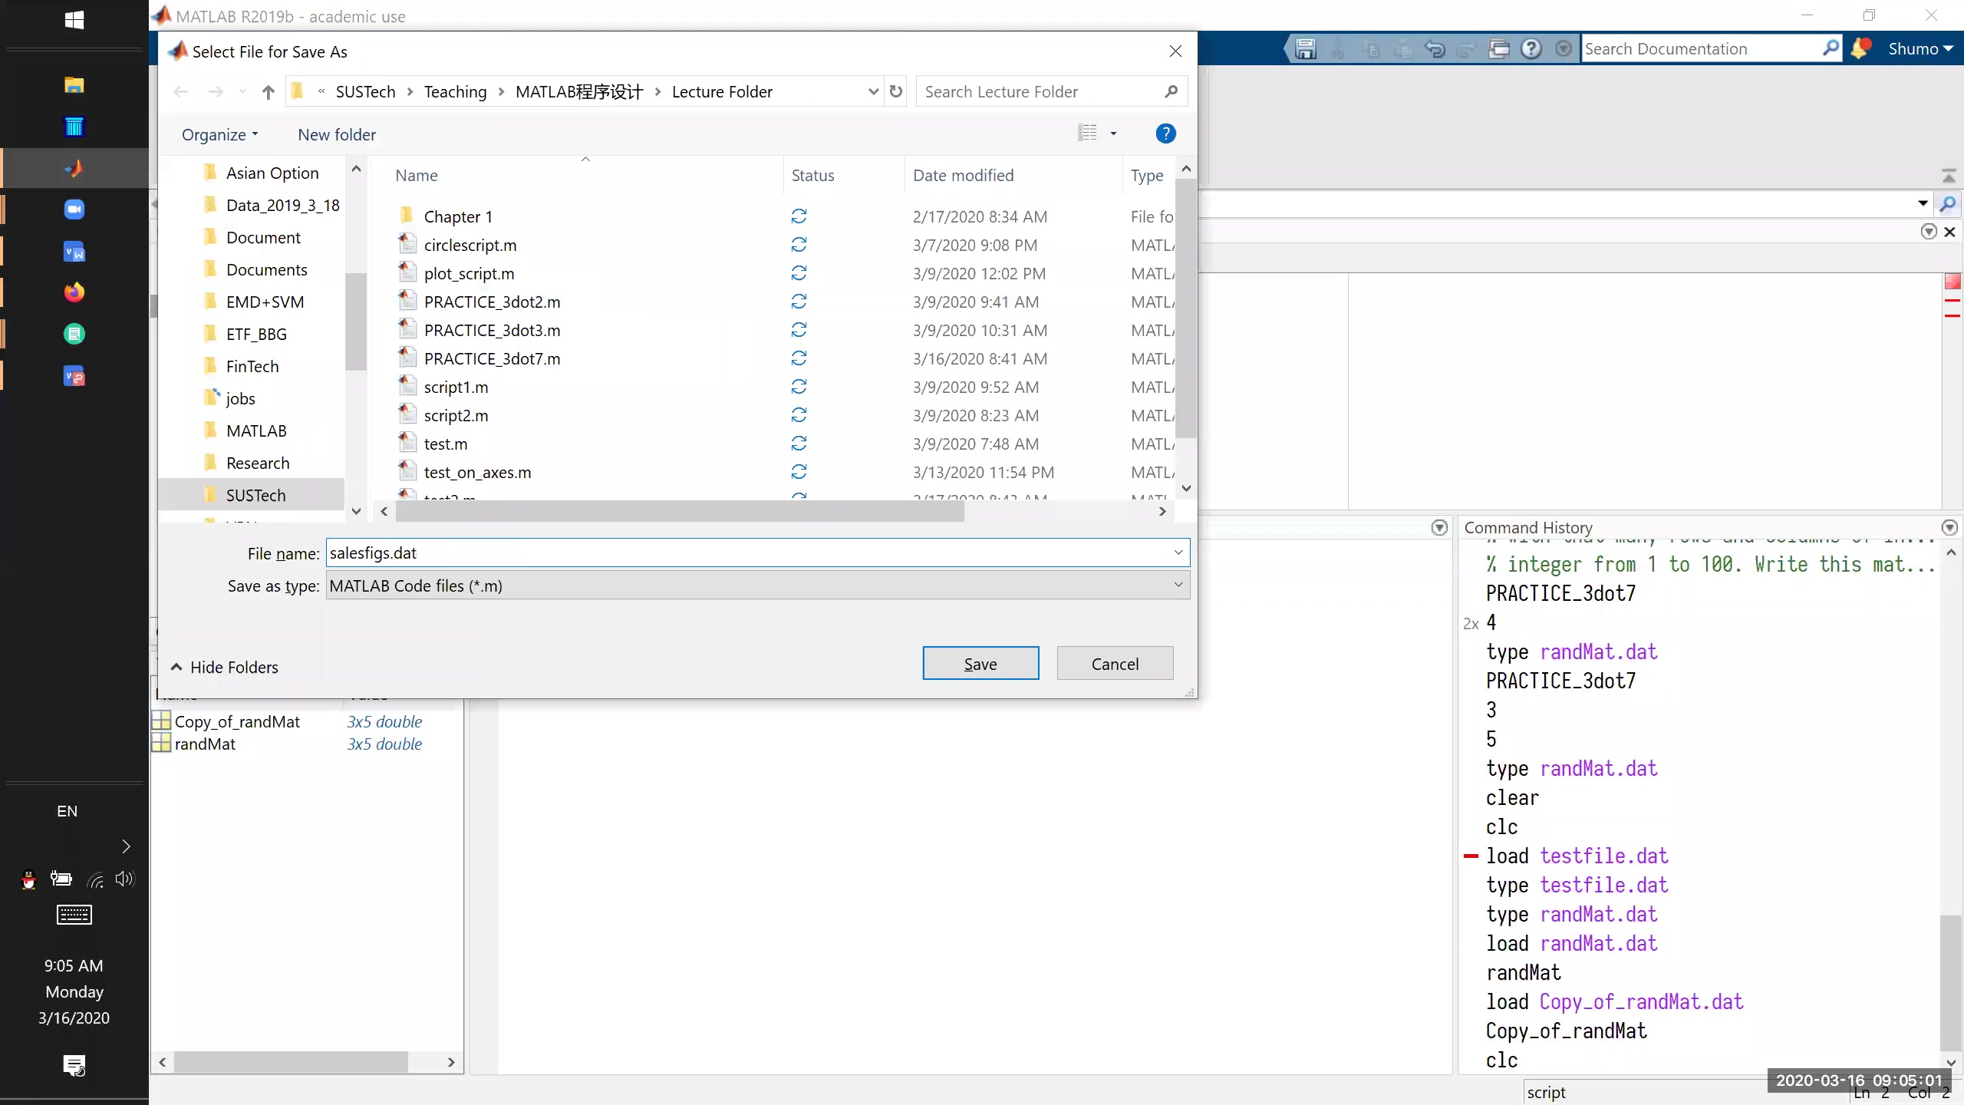Click Cancel to dismiss the save dialog
Viewport: 1964px width, 1105px height.
(x=1114, y=664)
